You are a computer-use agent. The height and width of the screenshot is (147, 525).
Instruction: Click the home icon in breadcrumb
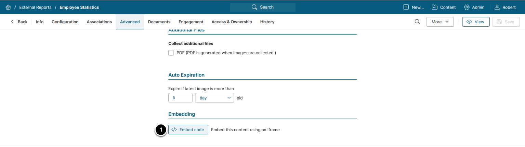click(8, 7)
